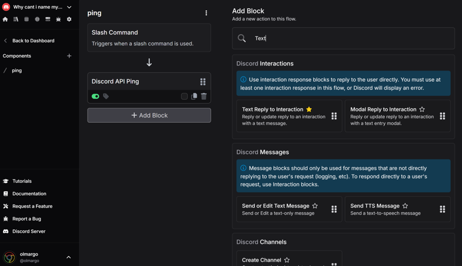Duplicate the Discord API Ping block
Screen dimensions: 462x266
tap(194, 96)
